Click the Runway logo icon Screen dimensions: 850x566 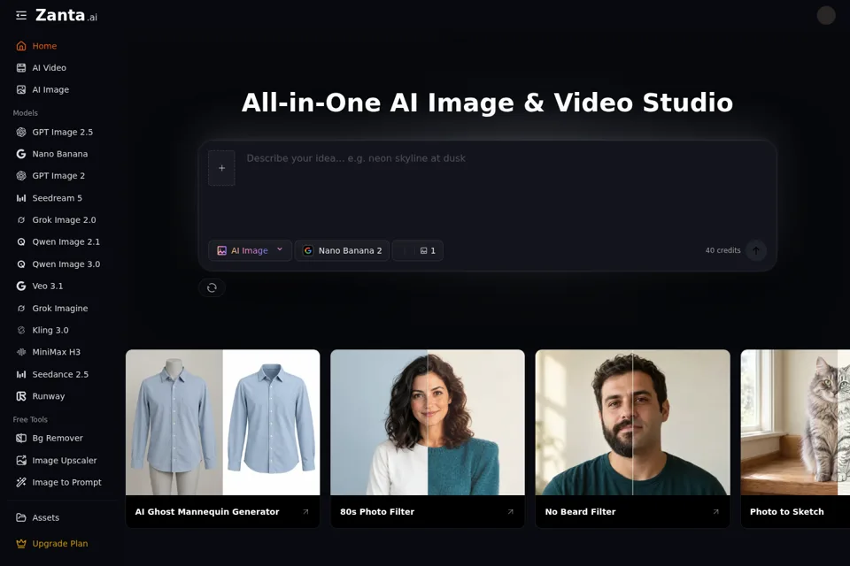(x=21, y=396)
